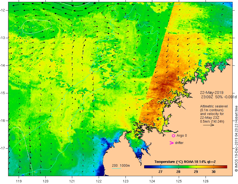The height and width of the screenshot is (184, 238).
Task: Click the color bar value 29
Action: (196, 172)
